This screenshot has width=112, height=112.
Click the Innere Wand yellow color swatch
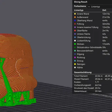pos(75,14)
